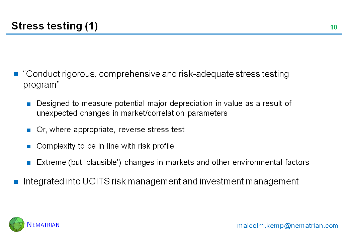Viewport: 348px width, 241px height.
Task: Click the bullet marker before "Or, where appropriate"
Action: 29,130
